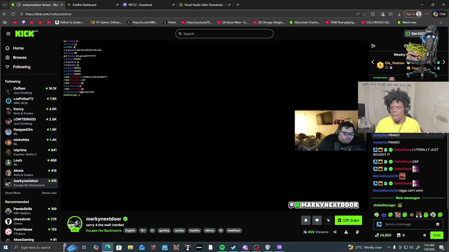This screenshot has height=252, width=449.
Task: Click the 24,650 channel points balance
Action: (x=383, y=235)
